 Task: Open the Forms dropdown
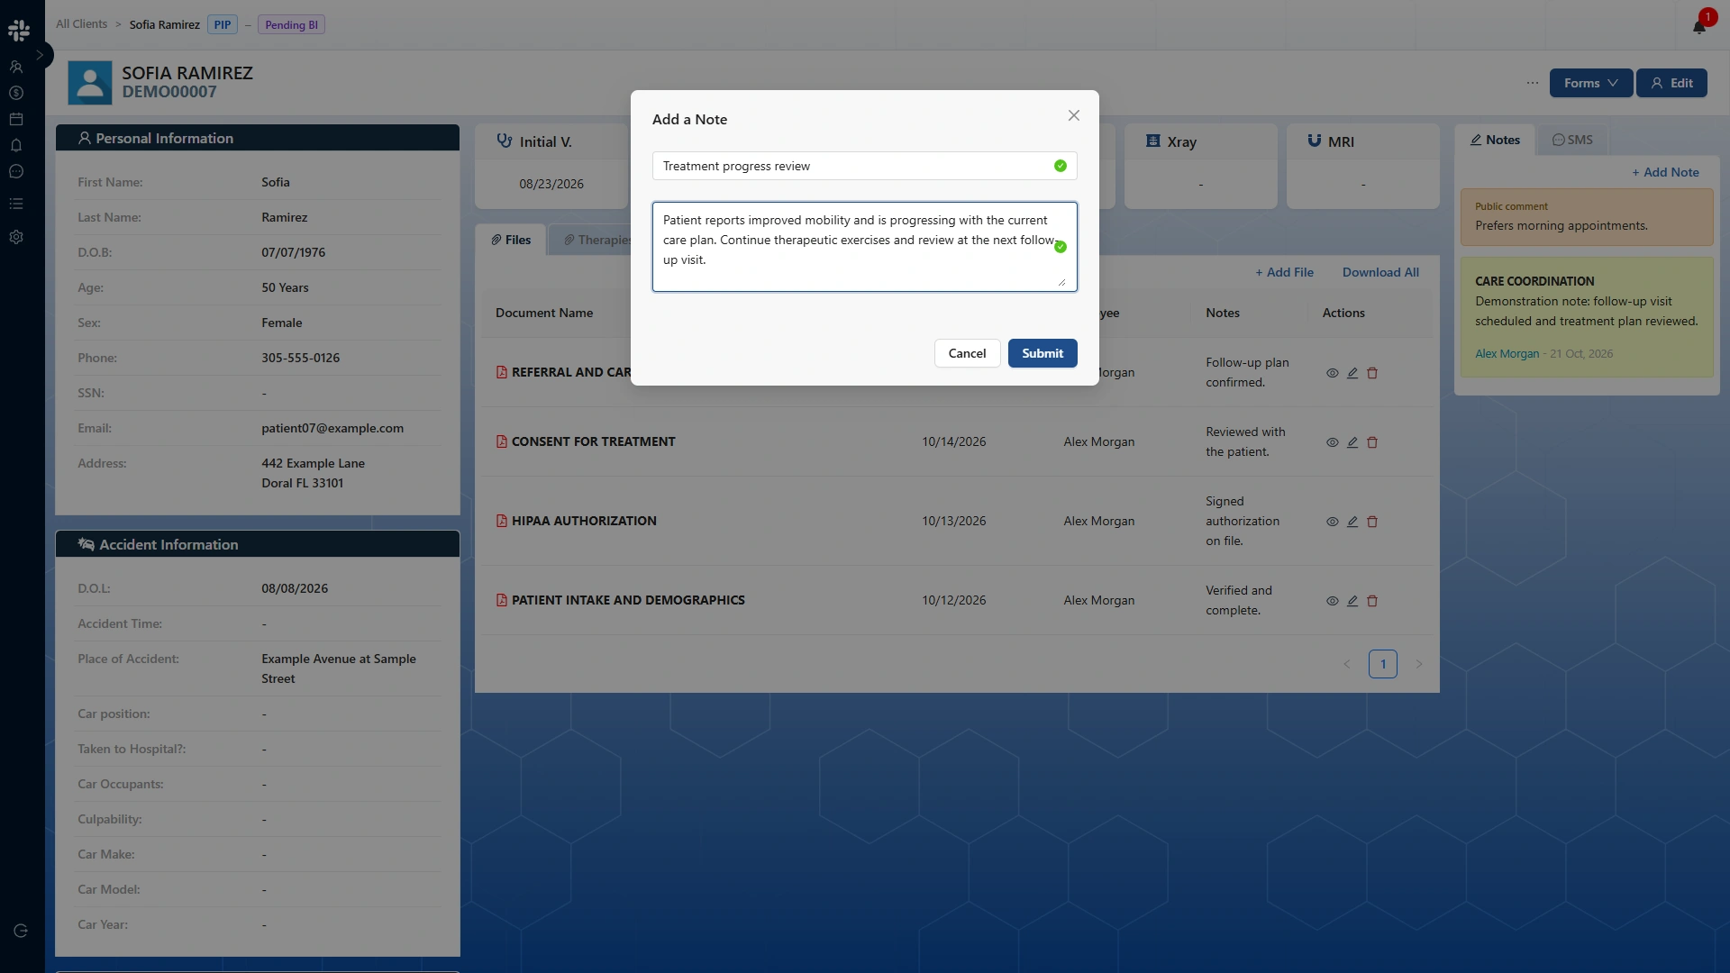tap(1590, 83)
